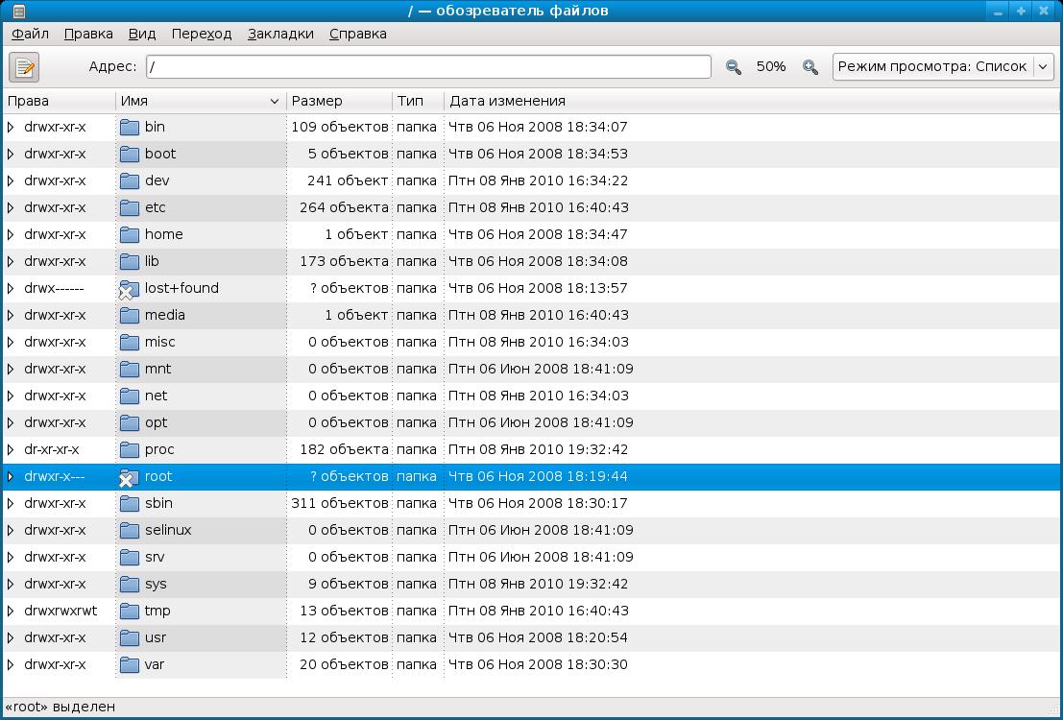
Task: Click the 50% zoom level label
Action: pyautogui.click(x=771, y=66)
